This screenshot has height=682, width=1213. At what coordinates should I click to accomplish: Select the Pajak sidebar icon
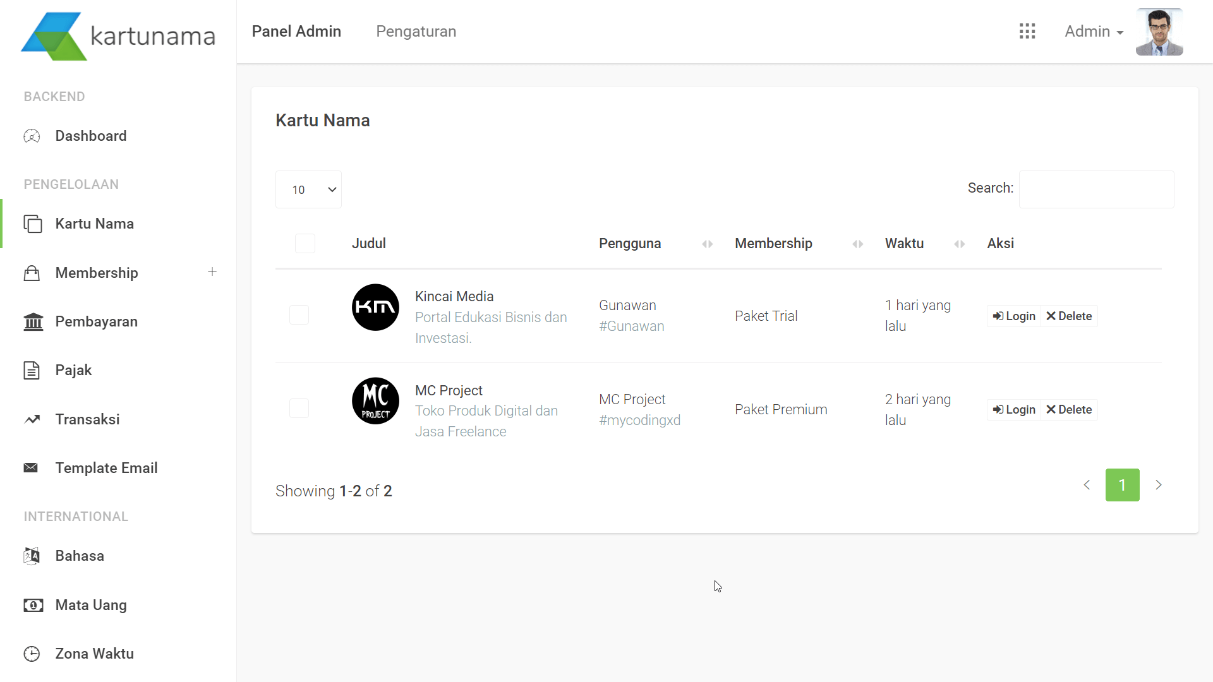32,370
